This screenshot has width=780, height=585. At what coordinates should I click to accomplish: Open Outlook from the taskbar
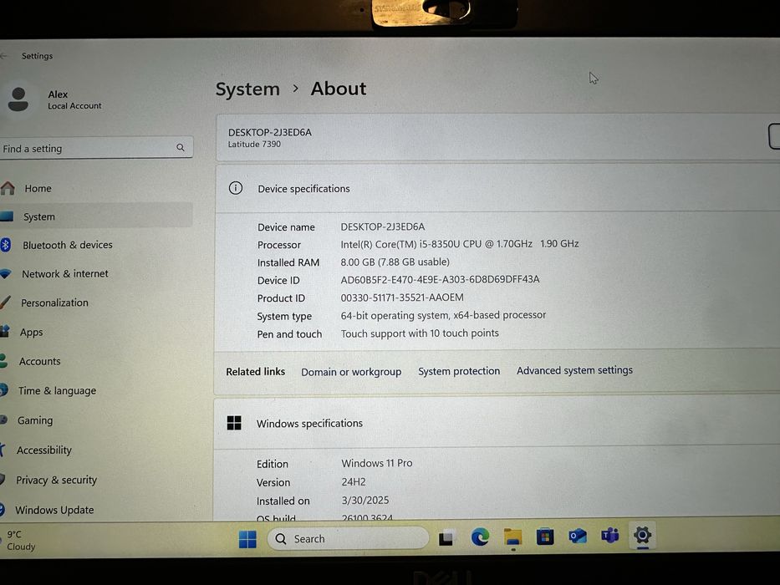(x=578, y=537)
